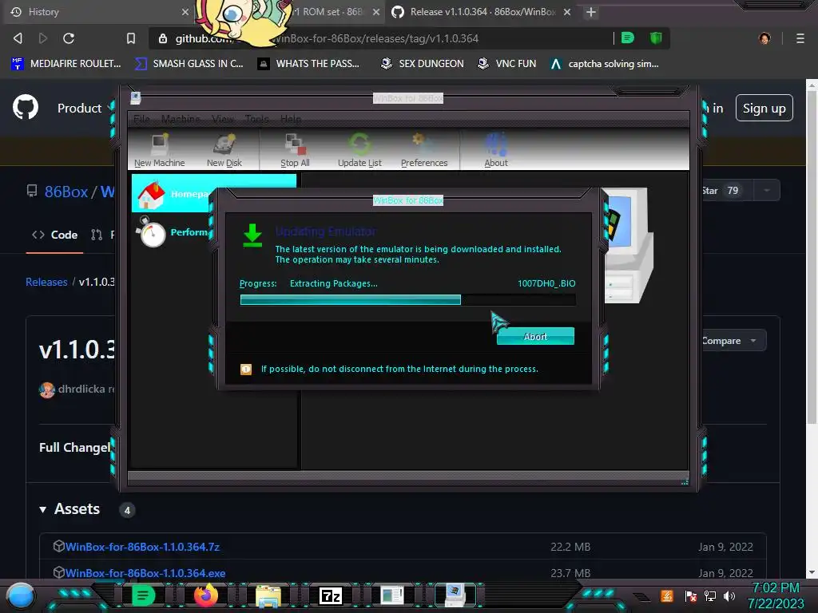Open the SMASH GLASS IN C... bookmark
This screenshot has width=818, height=613.
pyautogui.click(x=189, y=64)
